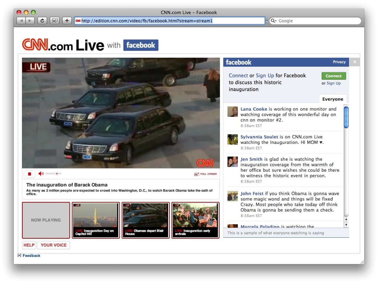Play the Inauguration Day on Capitol Hill stream

(96, 220)
